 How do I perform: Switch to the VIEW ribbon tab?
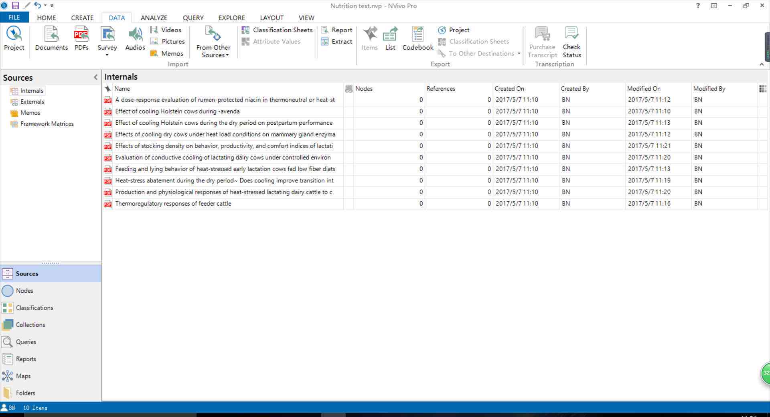pyautogui.click(x=306, y=18)
